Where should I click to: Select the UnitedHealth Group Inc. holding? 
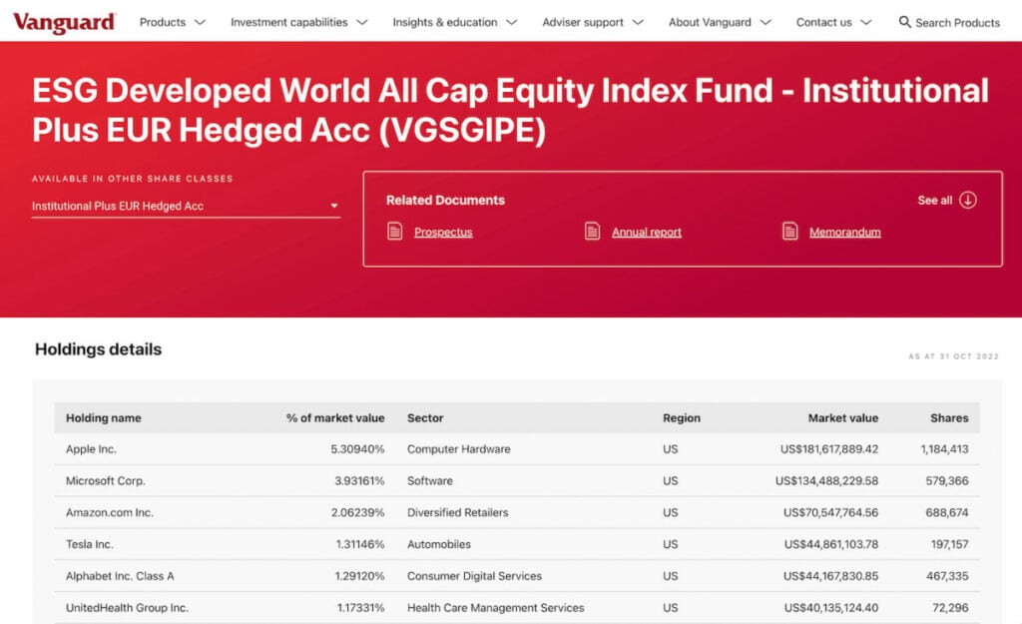pos(127,608)
